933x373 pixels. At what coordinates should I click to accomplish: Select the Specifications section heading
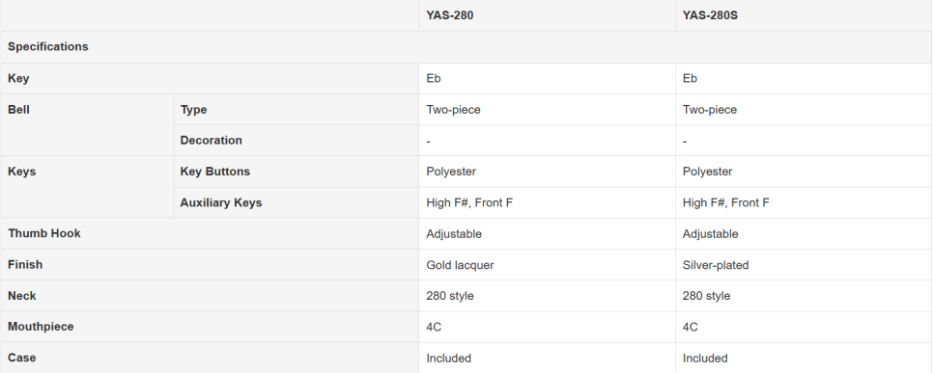(x=47, y=46)
